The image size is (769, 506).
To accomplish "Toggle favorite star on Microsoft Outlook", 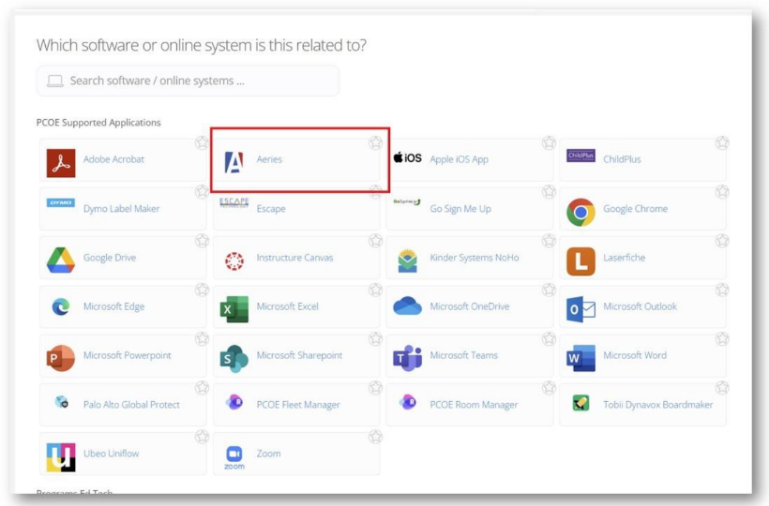I will (722, 290).
